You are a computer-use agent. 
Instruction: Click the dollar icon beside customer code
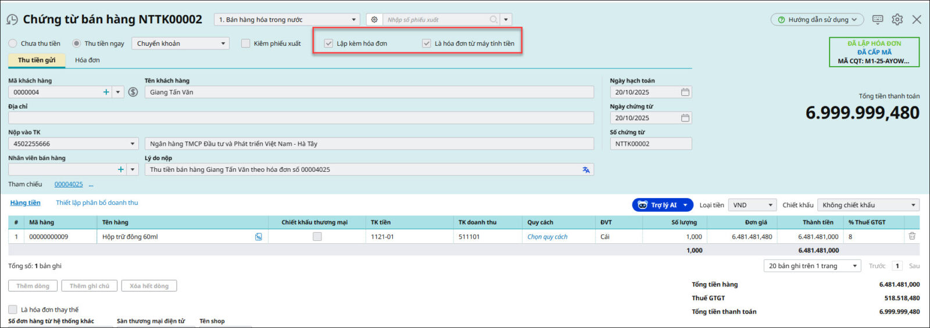pyautogui.click(x=133, y=92)
